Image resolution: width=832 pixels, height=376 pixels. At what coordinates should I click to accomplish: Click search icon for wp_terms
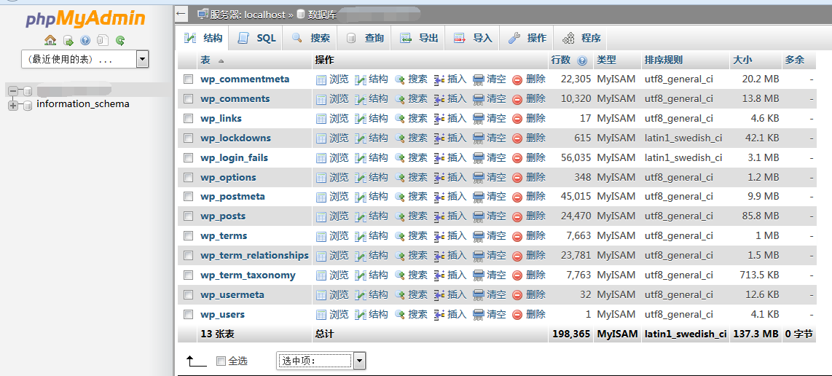point(399,236)
